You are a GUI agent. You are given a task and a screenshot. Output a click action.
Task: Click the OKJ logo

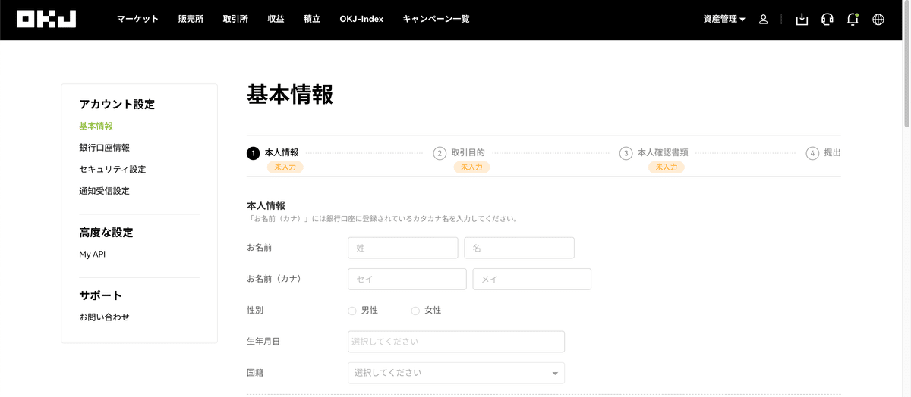click(46, 19)
